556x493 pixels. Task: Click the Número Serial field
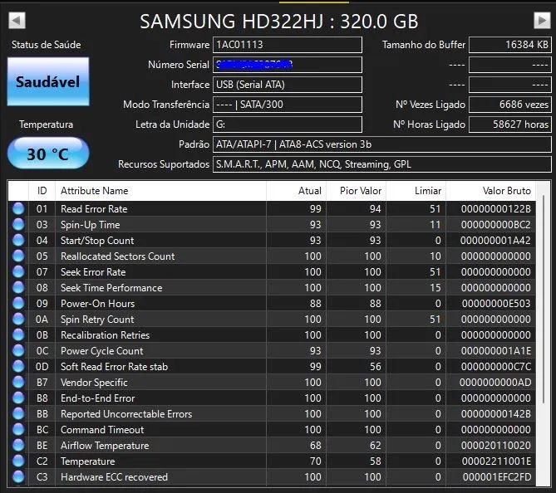click(288, 65)
